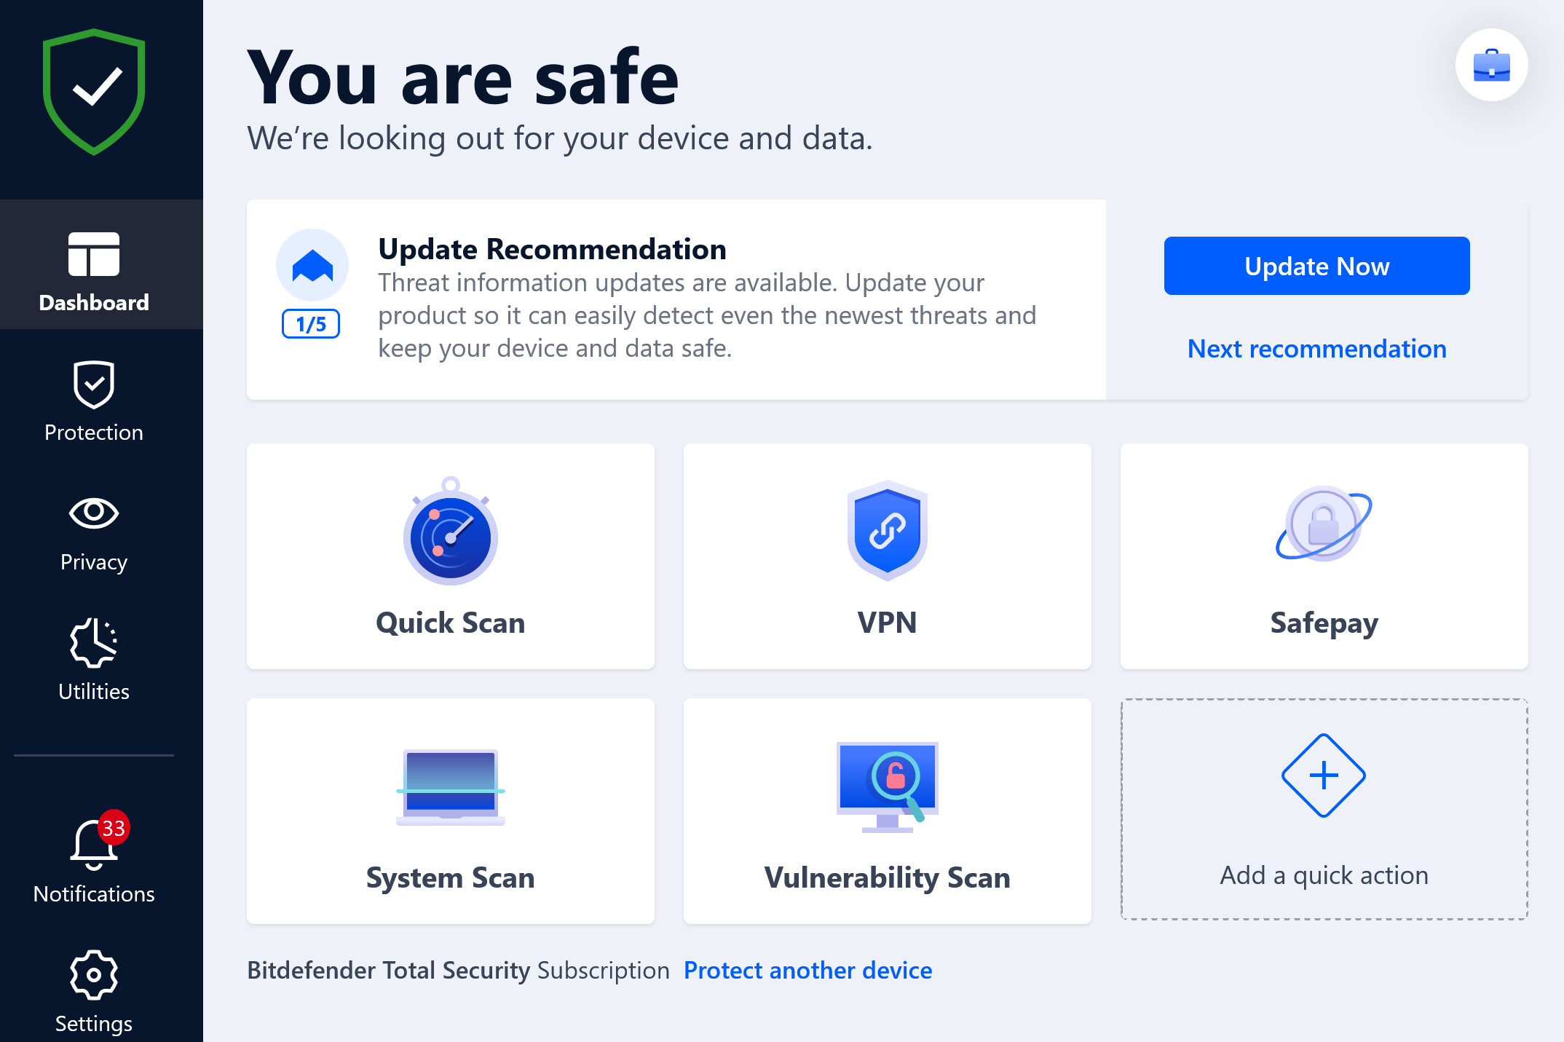Click the Update Recommendation home icon

(312, 265)
